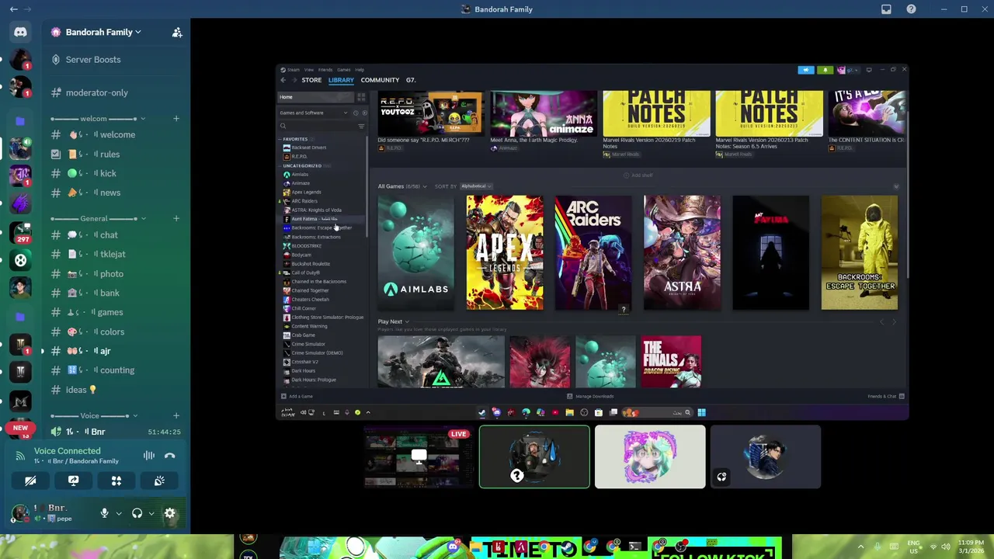
Task: Open the moderator-only channel
Action: (115, 92)
